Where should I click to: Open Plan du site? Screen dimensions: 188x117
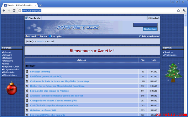pos(33,18)
